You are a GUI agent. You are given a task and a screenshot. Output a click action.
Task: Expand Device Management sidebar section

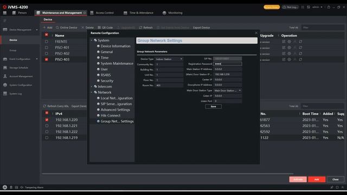click(x=37, y=30)
